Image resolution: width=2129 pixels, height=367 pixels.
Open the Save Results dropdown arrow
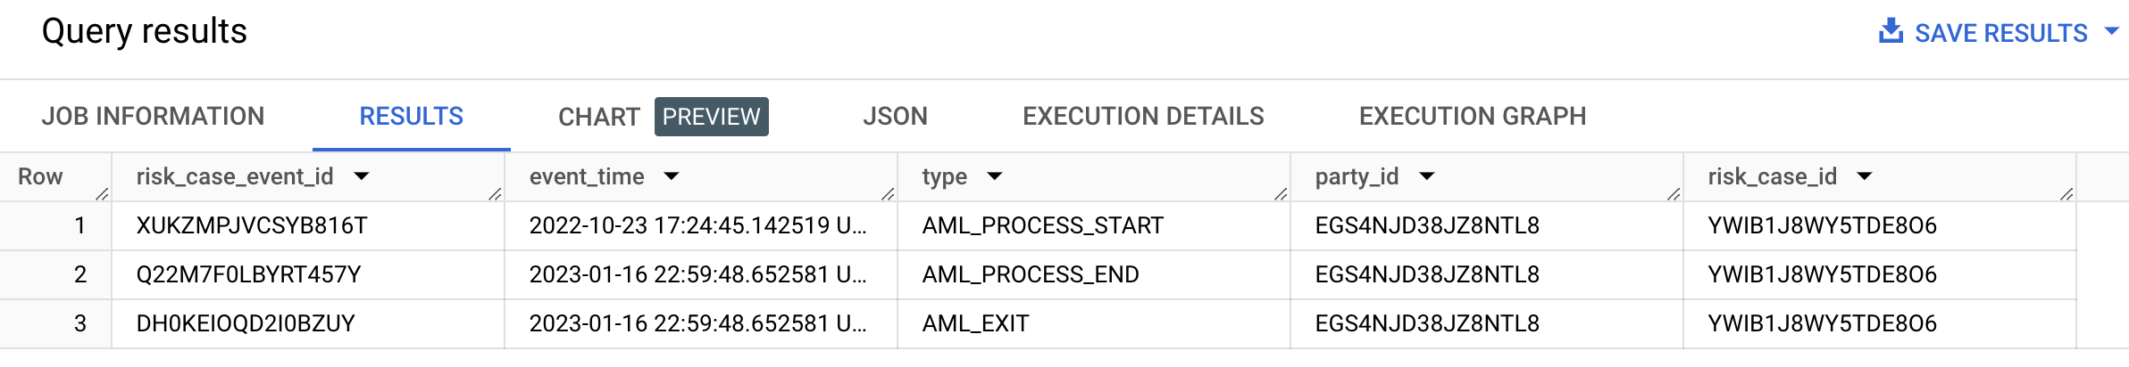click(x=2112, y=31)
